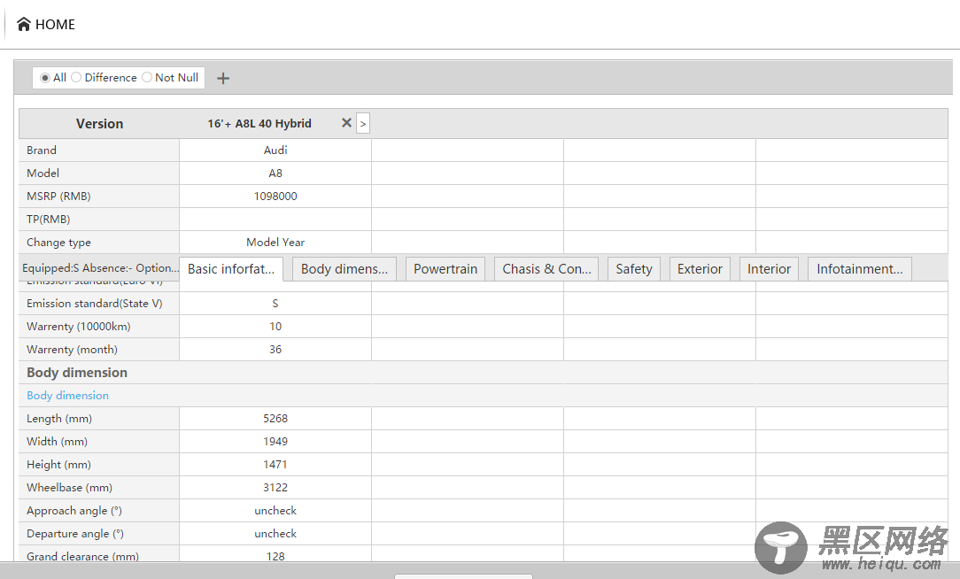Click the Brand row label

(x=41, y=150)
